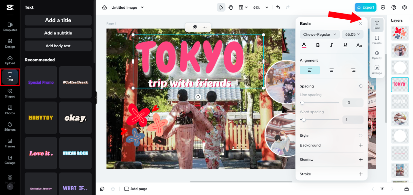This screenshot has width=413, height=195.
Task: Open the layers toggle icon at bottom right
Action: pos(406,189)
